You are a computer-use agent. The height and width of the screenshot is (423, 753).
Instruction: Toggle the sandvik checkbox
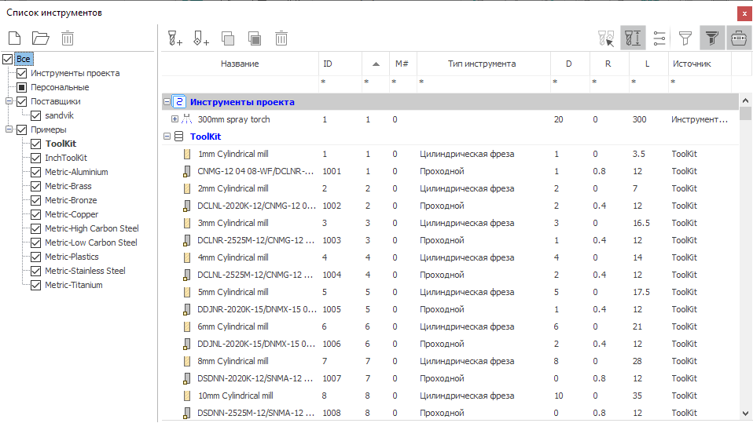[36, 115]
